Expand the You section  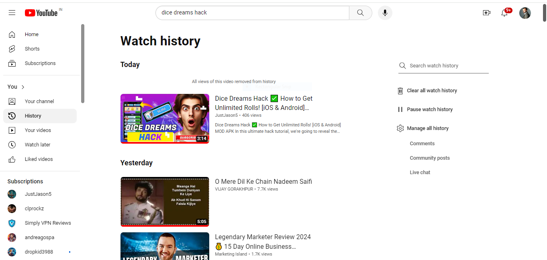pyautogui.click(x=16, y=87)
